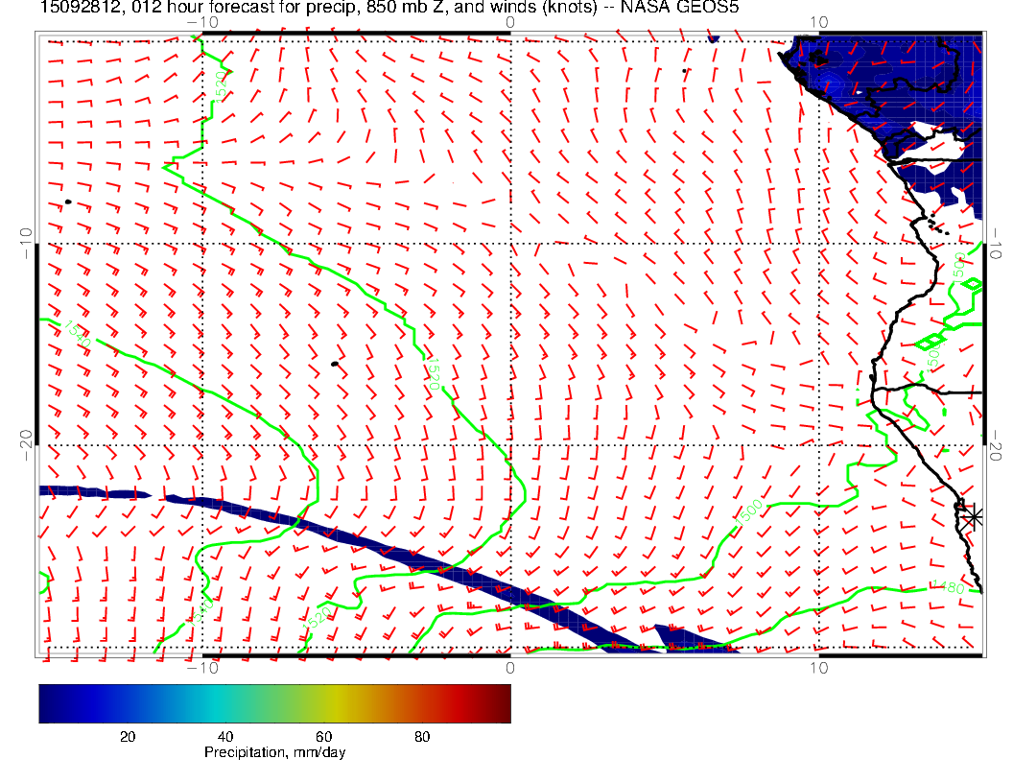This screenshot has width=1013, height=783.
Task: Click the island dot at the far left
Action: tap(68, 202)
